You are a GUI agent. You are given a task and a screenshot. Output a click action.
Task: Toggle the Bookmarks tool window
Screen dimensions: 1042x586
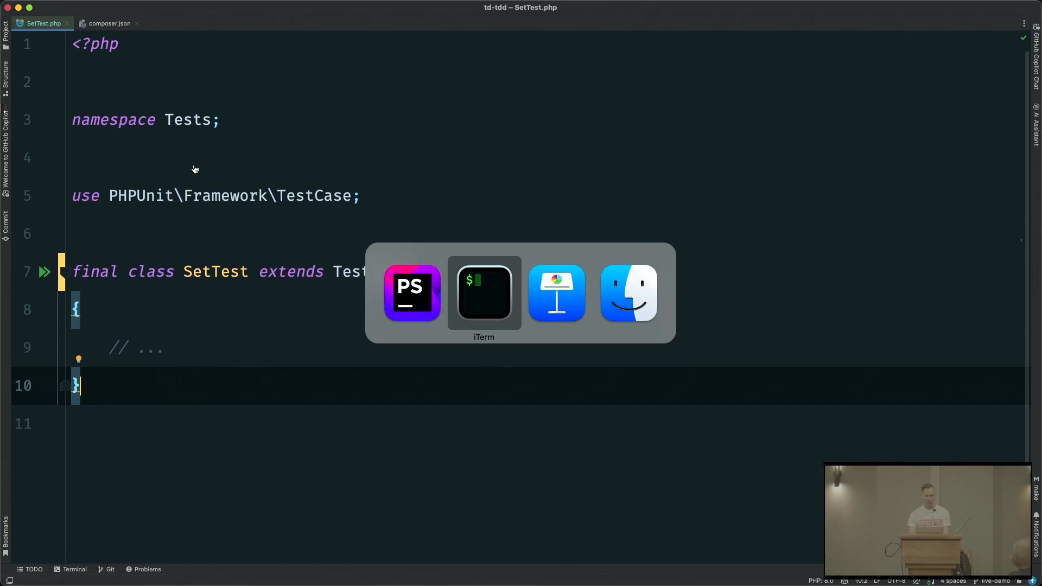5,536
